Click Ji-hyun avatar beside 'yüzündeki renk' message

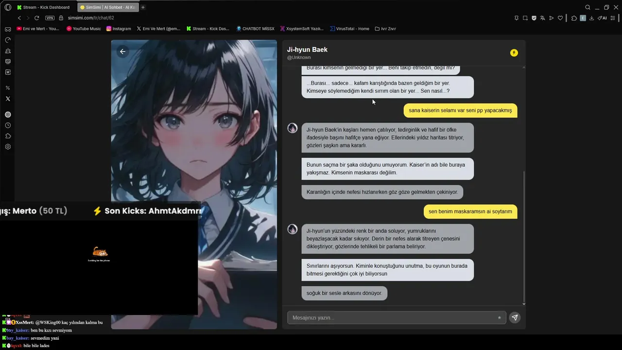pyautogui.click(x=293, y=229)
